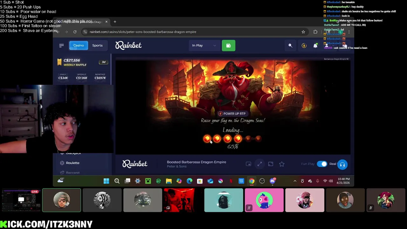Open Baccarat in the sidebar
This screenshot has width=407, height=229.
click(x=72, y=173)
